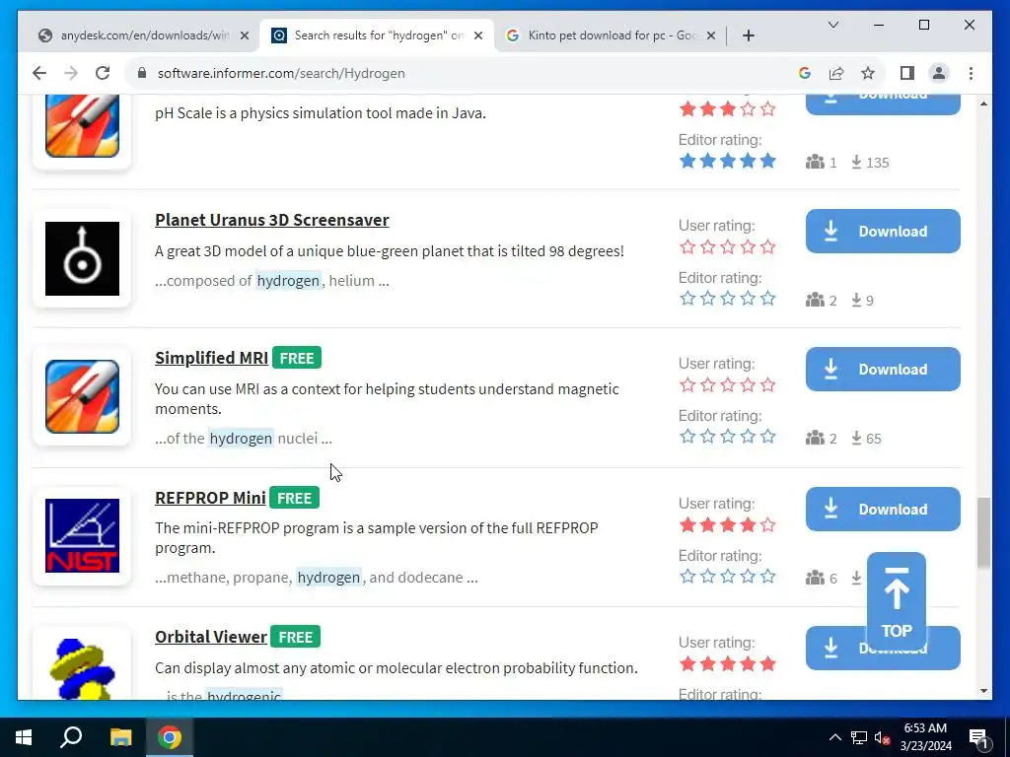Open REFPROP Mini title link
Screen dimensions: 1010x757
tap(210, 498)
